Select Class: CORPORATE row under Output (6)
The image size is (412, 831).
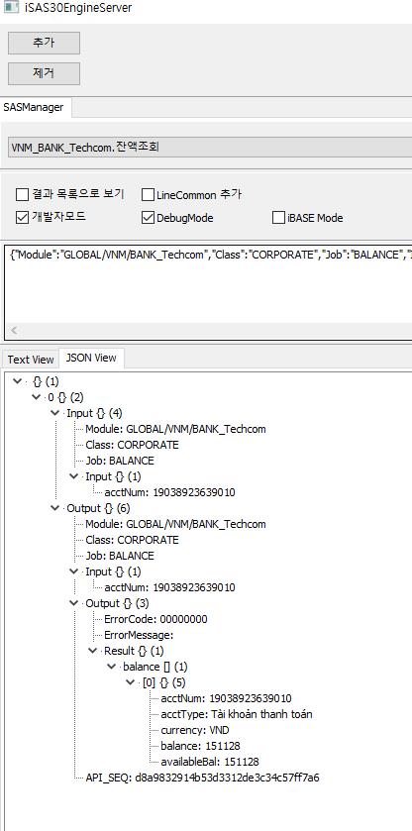[x=132, y=540]
